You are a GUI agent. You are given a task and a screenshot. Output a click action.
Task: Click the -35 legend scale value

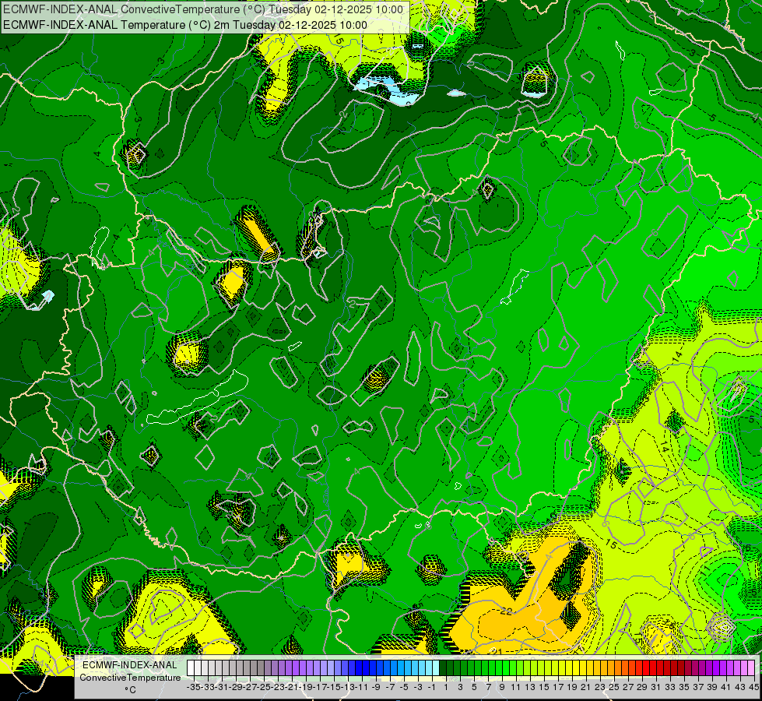pyautogui.click(x=193, y=687)
